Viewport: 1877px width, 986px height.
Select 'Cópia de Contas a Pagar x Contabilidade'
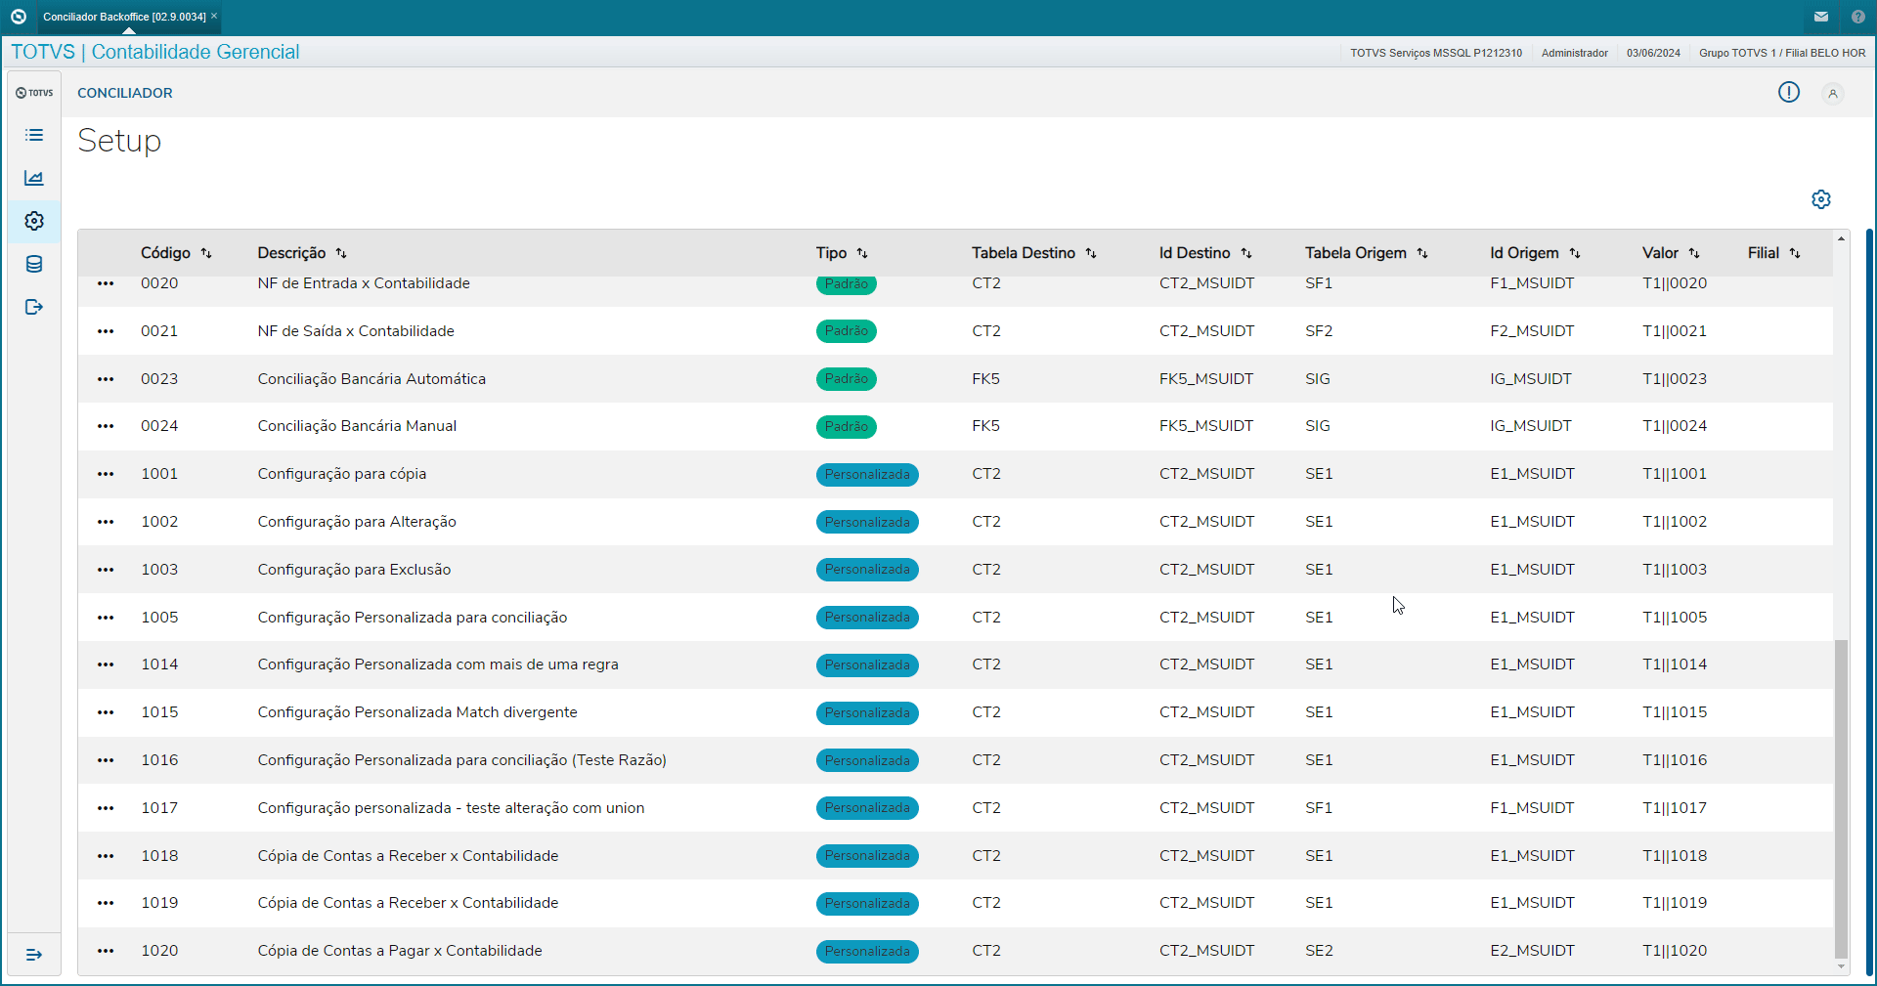pyautogui.click(x=400, y=951)
